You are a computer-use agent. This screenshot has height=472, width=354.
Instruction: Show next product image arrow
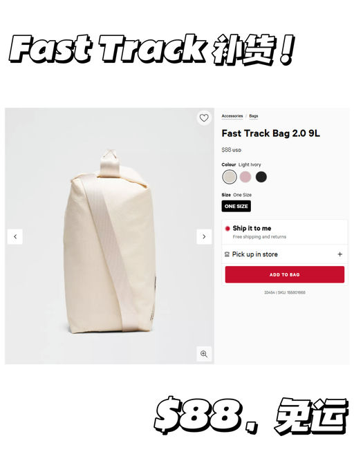click(x=204, y=236)
